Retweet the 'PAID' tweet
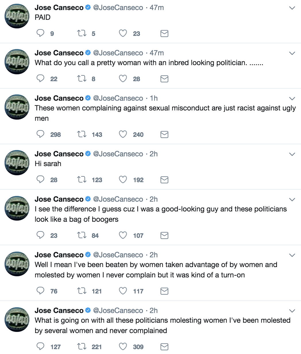301x354 pixels. coord(82,33)
